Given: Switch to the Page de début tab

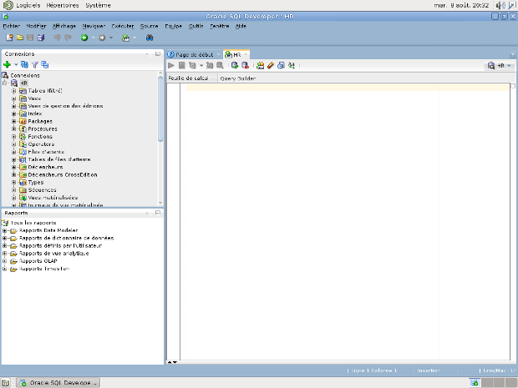Looking at the screenshot, I should click(x=194, y=54).
